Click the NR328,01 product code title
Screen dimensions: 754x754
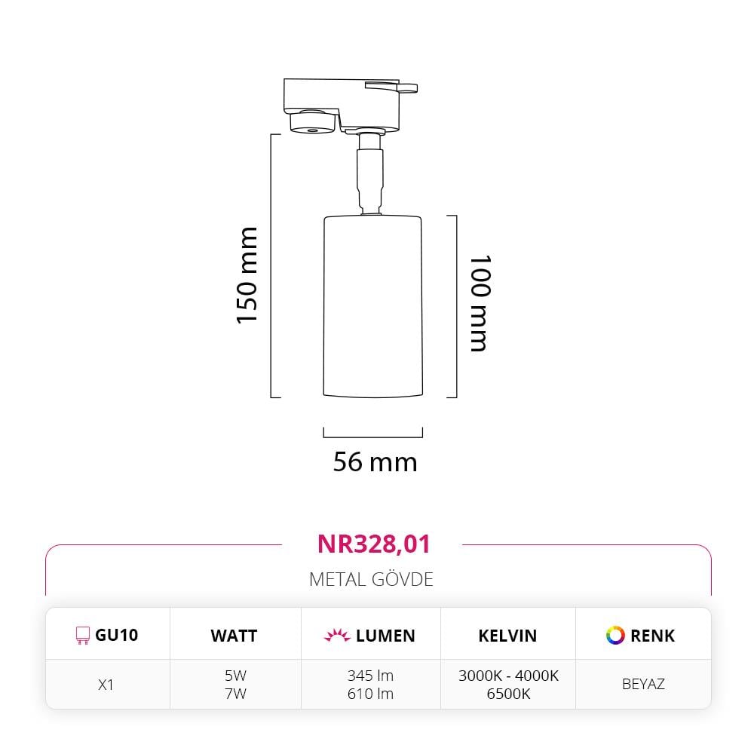click(373, 544)
